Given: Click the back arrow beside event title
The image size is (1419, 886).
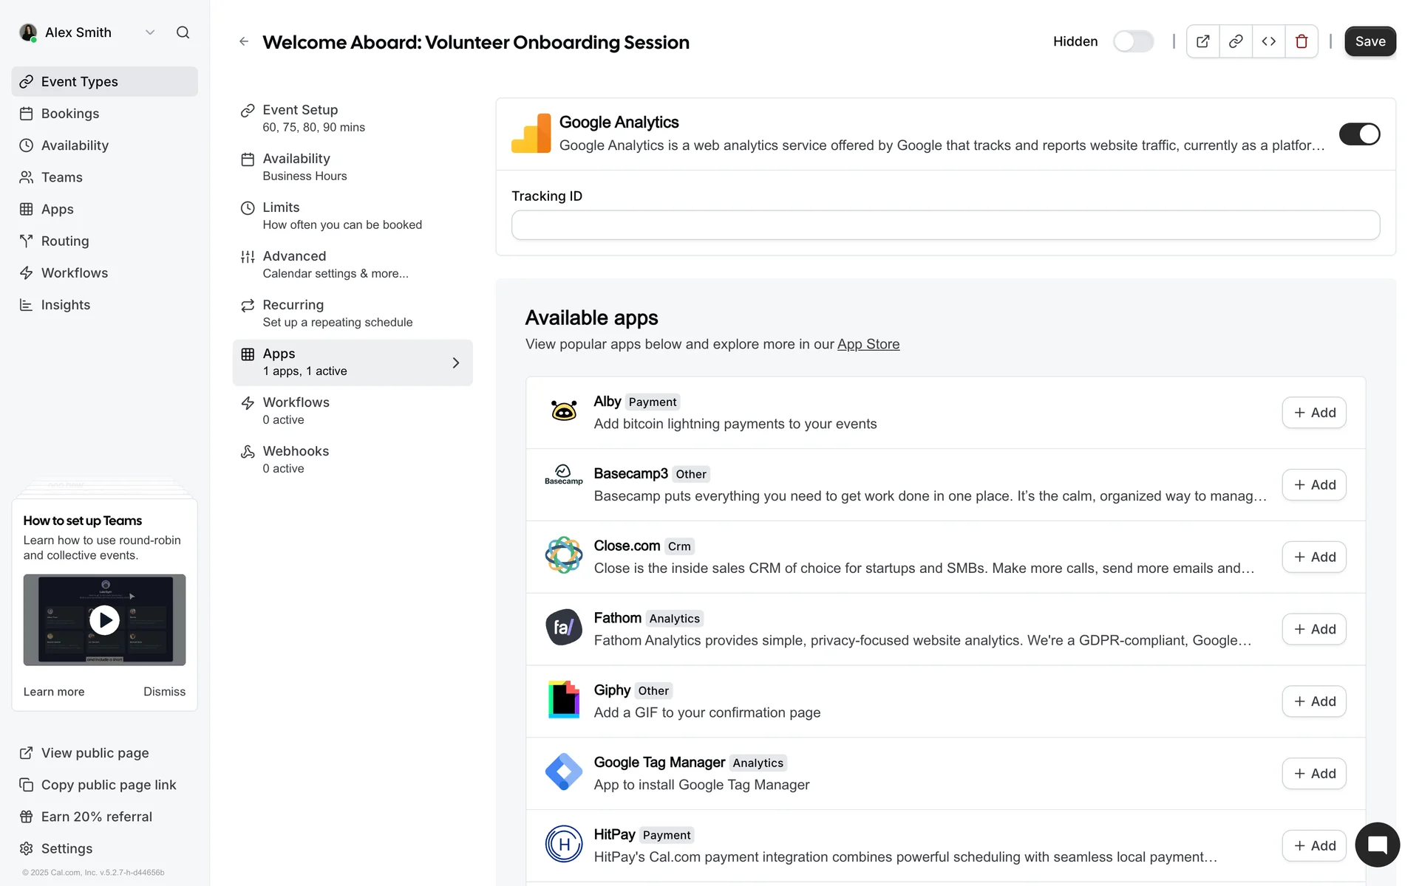Looking at the screenshot, I should click(x=244, y=42).
